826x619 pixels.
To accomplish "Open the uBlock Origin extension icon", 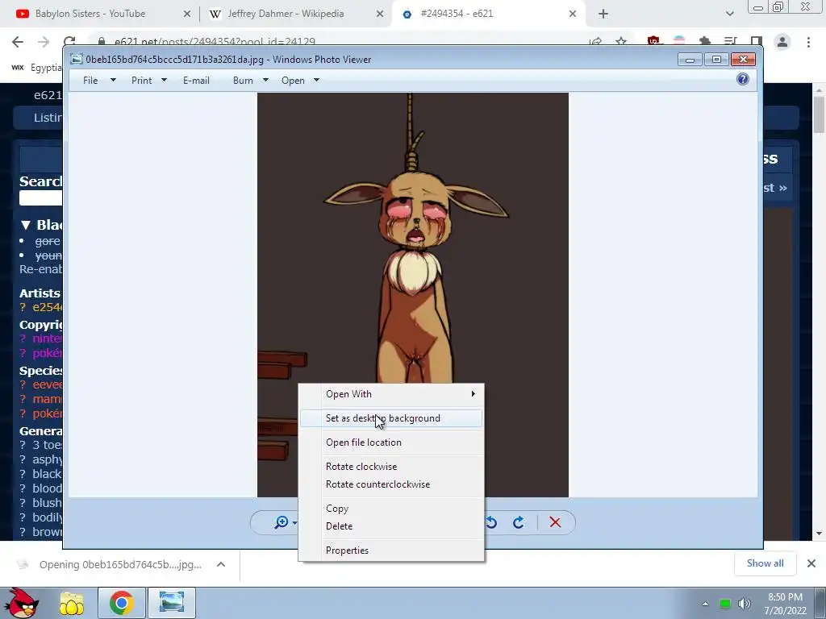I will (653, 41).
